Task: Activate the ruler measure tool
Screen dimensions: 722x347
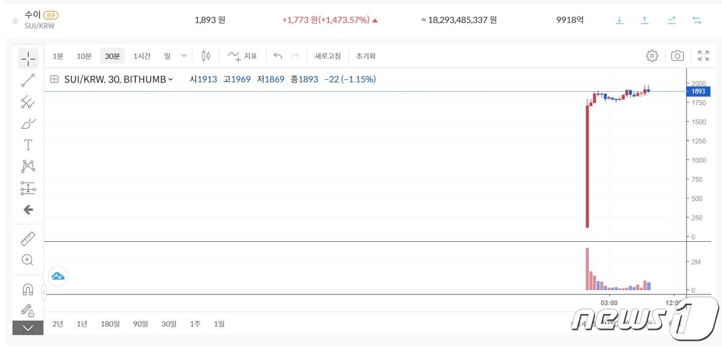Action: click(28, 238)
